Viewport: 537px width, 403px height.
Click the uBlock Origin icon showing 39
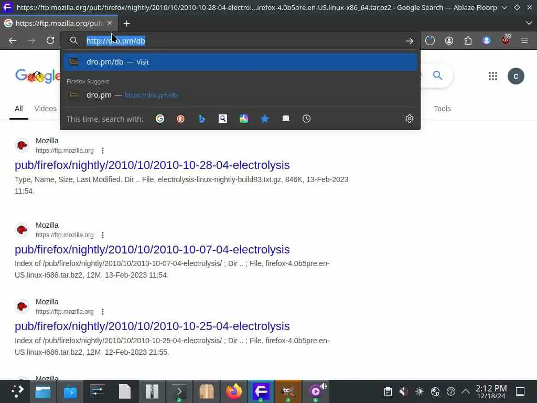click(506, 40)
